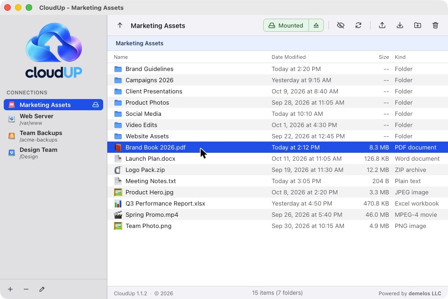This screenshot has width=448, height=299.
Task: Click the Meeting Notes text file icon
Action: (x=118, y=181)
